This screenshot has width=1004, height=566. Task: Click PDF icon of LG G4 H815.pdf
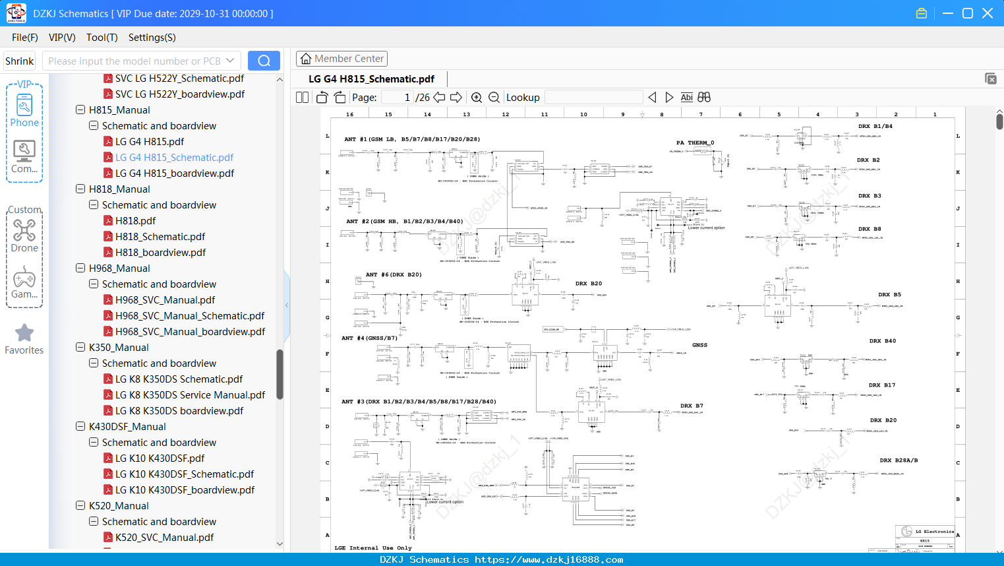coord(108,141)
